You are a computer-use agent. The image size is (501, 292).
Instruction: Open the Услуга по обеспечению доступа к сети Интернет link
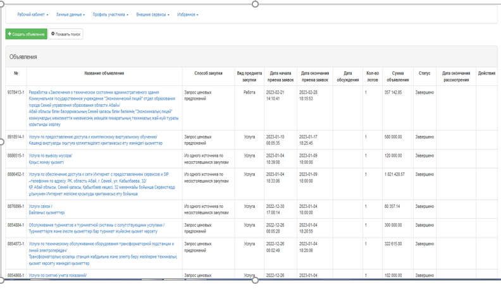click(102, 184)
